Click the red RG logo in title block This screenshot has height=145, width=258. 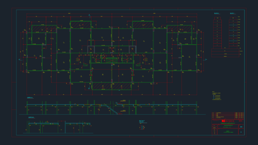223,121
